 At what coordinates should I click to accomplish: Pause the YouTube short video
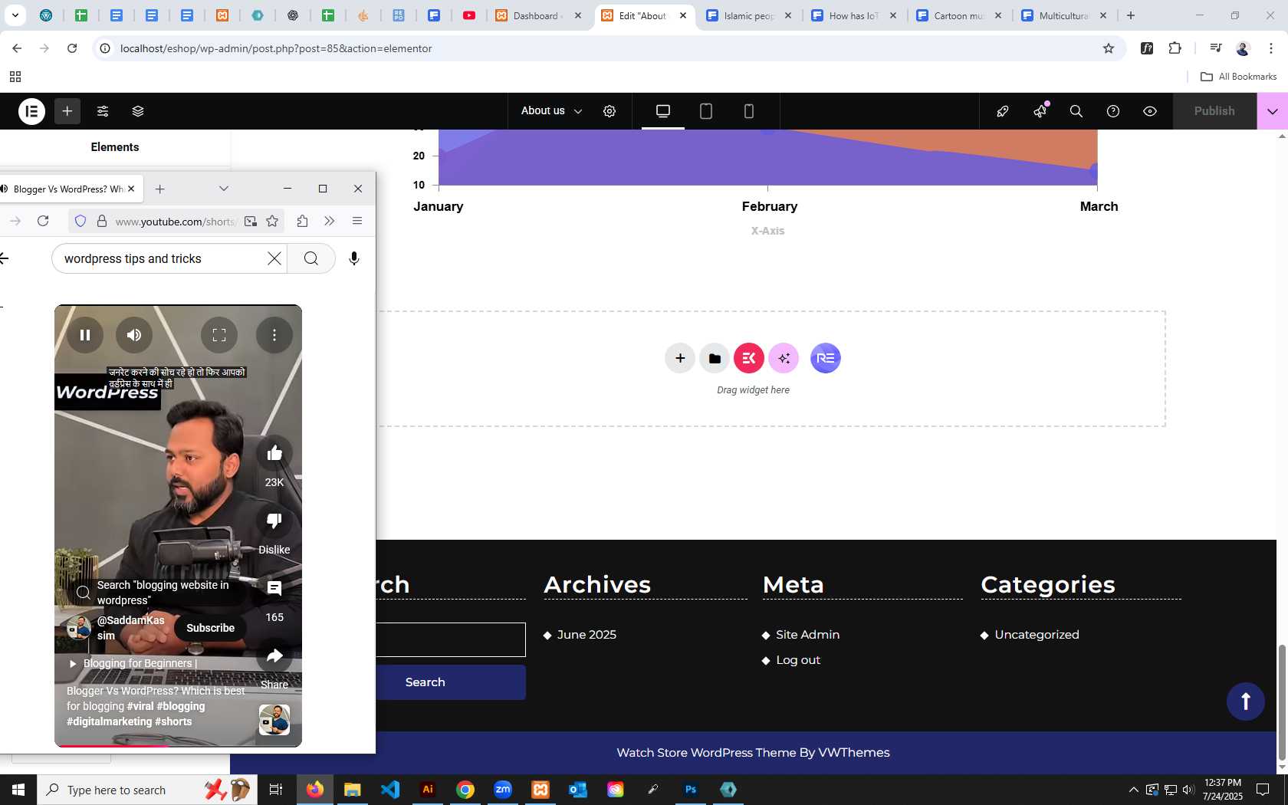coord(85,335)
